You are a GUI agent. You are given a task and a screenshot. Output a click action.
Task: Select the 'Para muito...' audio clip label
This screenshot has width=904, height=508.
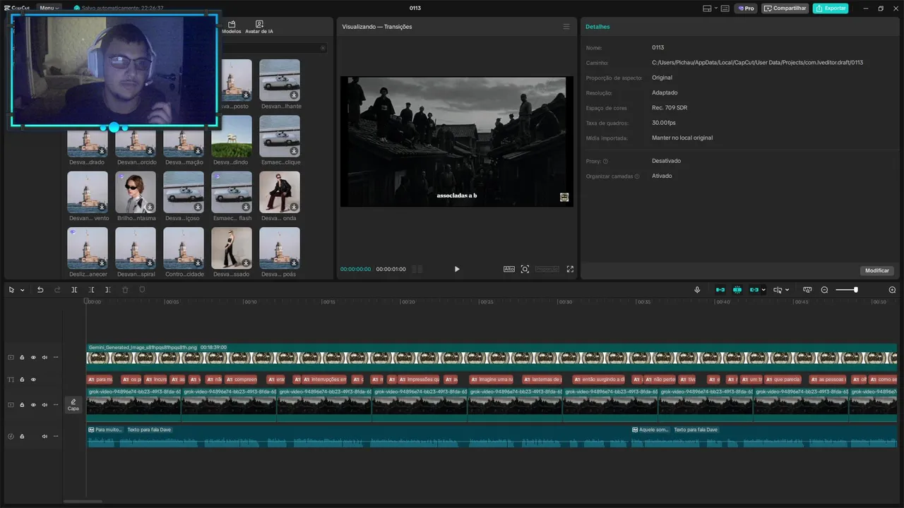pyautogui.click(x=105, y=430)
